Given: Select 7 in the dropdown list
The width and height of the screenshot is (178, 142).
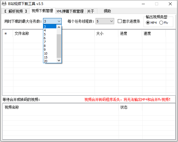Looking at the screenshot, I should 50,42.
